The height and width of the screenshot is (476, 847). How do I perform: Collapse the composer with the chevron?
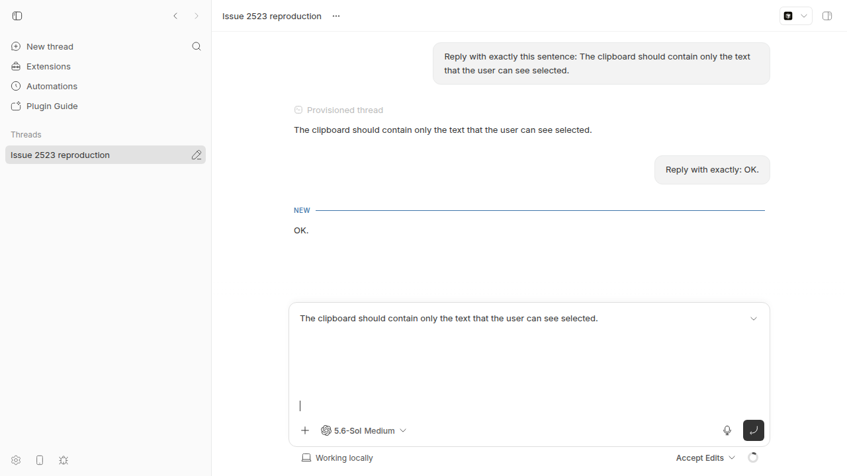(754, 319)
